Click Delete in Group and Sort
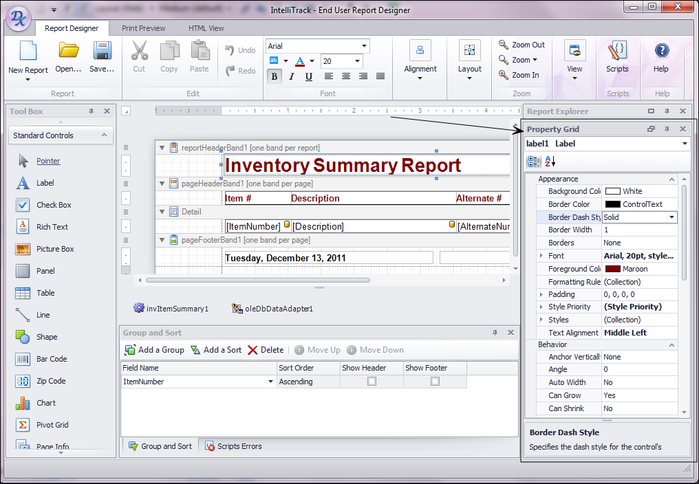The width and height of the screenshot is (699, 484). coord(266,350)
